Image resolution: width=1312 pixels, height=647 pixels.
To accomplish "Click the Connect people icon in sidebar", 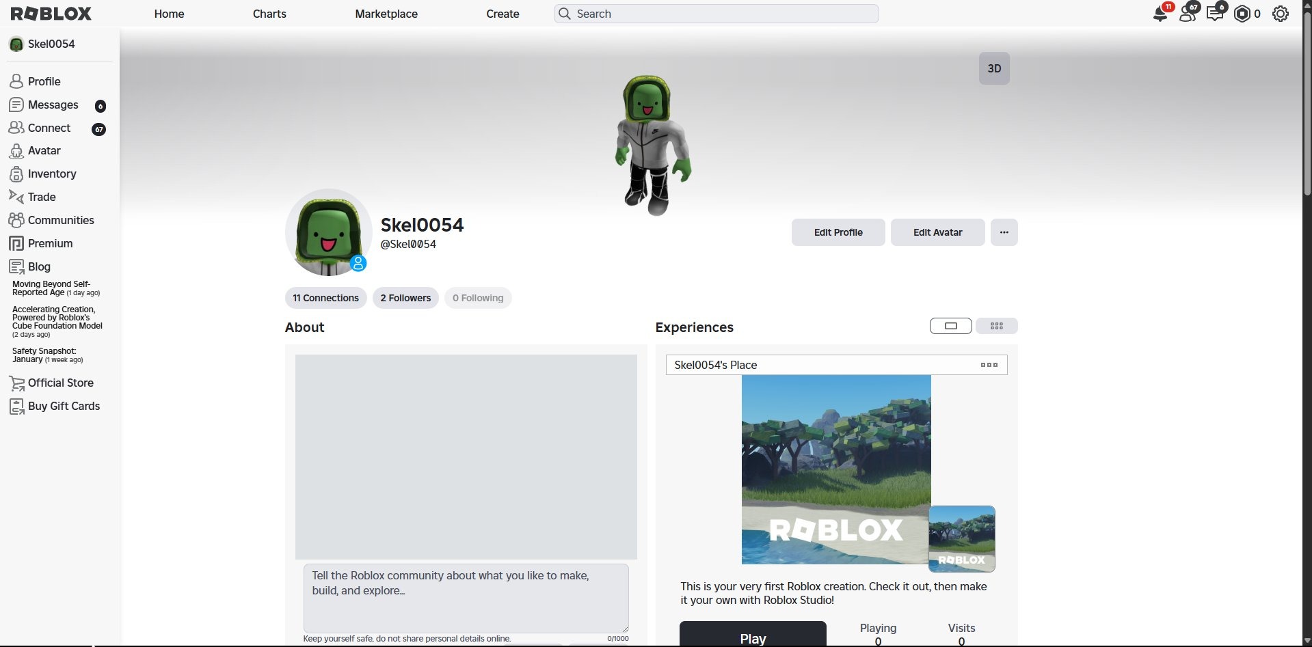I will point(16,128).
